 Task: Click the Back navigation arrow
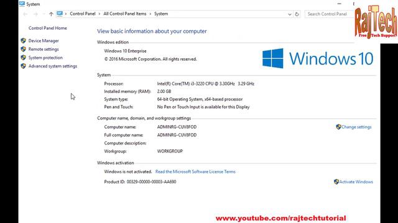tap(25, 14)
